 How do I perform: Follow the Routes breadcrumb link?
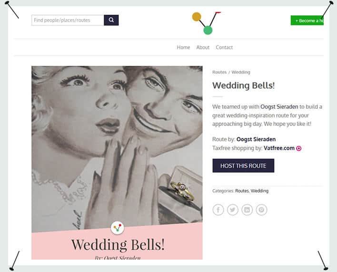[x=219, y=72]
